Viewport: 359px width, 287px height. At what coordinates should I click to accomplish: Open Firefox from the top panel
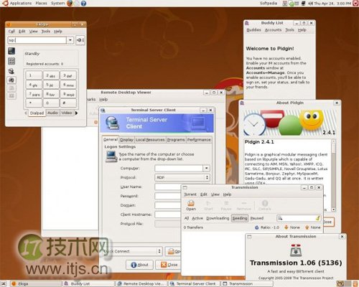coord(70,4)
